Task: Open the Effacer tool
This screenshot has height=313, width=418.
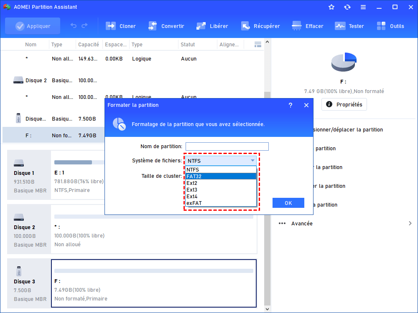Action: [307, 26]
